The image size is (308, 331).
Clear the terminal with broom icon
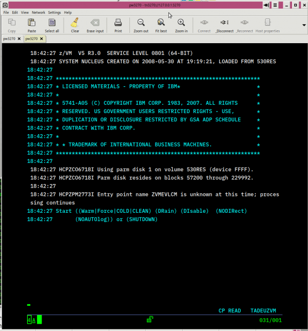(x=75, y=25)
